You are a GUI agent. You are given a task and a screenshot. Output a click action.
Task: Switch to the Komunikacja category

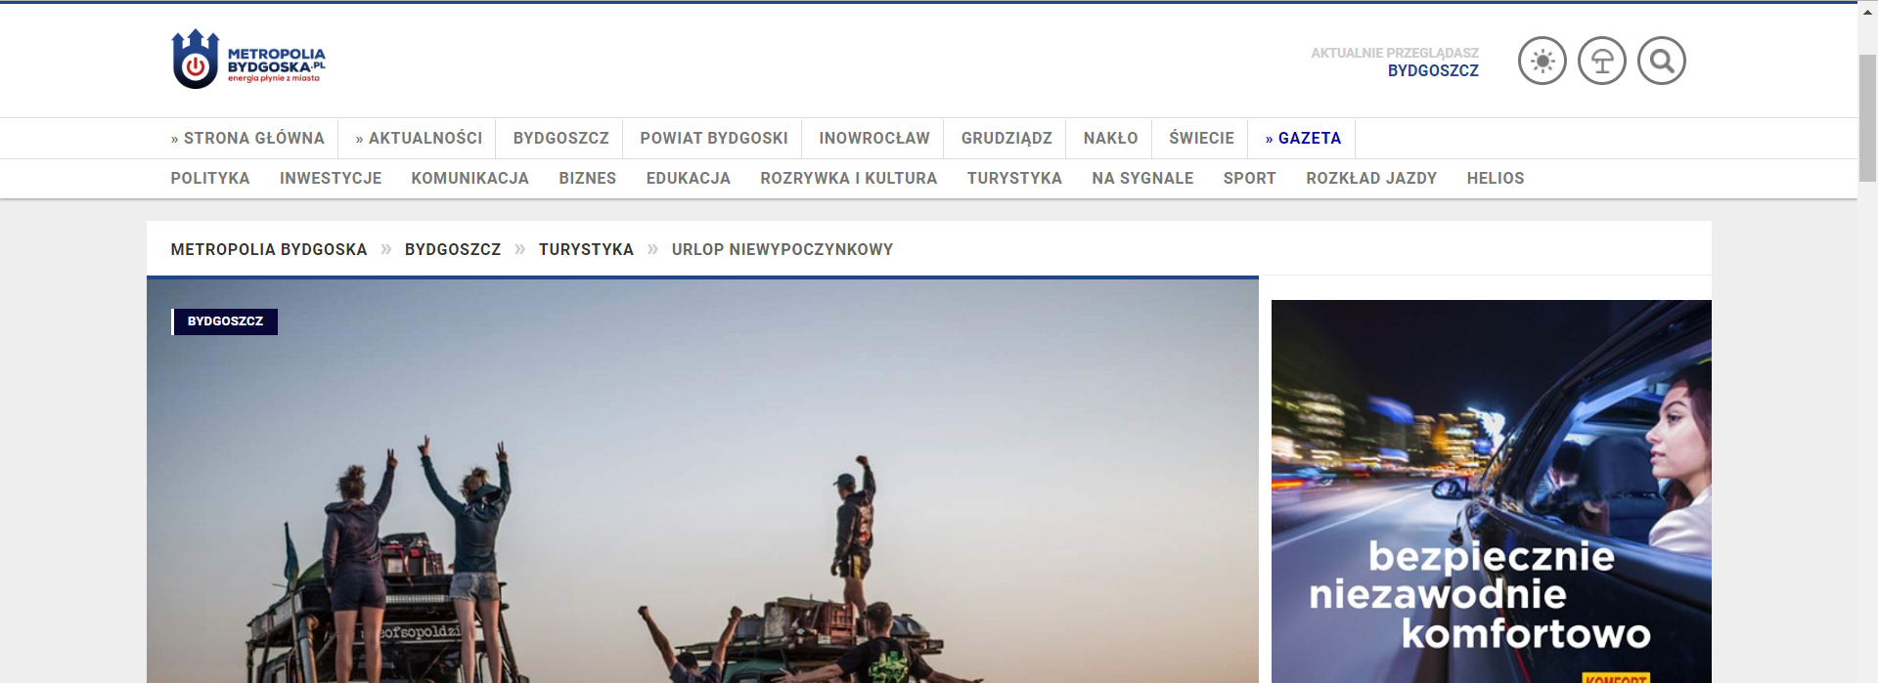pyautogui.click(x=469, y=179)
